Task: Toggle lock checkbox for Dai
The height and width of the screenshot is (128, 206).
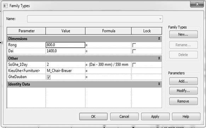Action: pos(134,51)
